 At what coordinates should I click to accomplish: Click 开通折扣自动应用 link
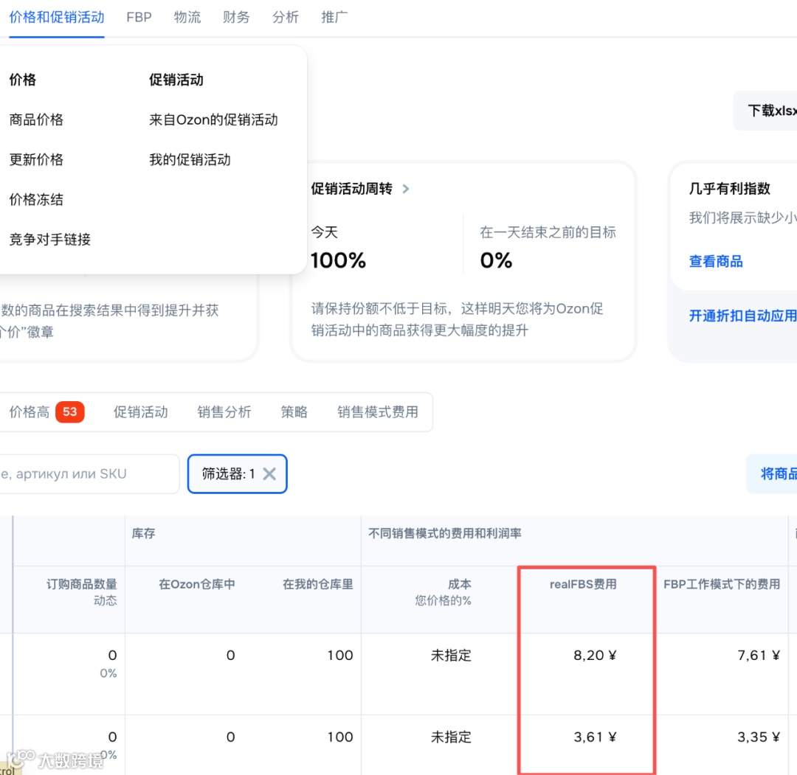coord(742,316)
